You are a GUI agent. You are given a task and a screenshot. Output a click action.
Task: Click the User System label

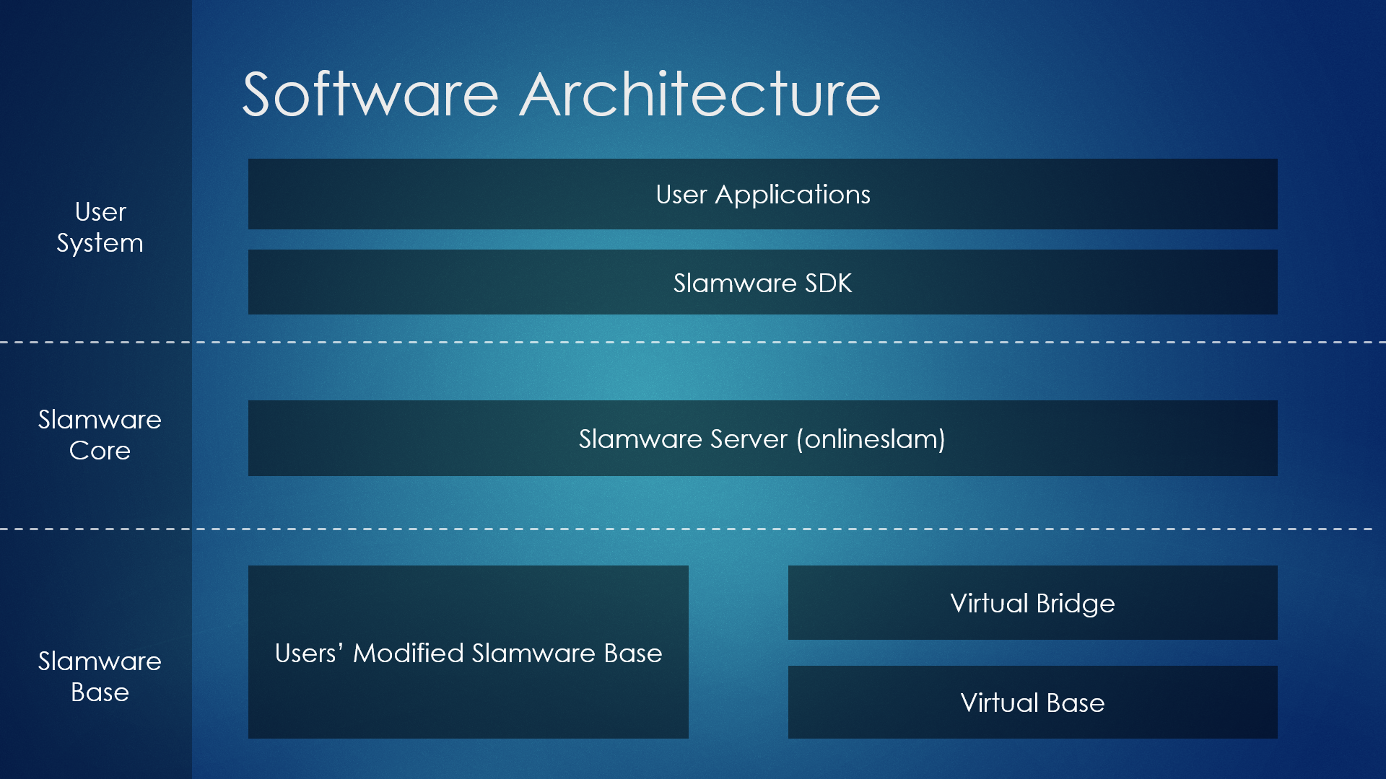pos(100,227)
